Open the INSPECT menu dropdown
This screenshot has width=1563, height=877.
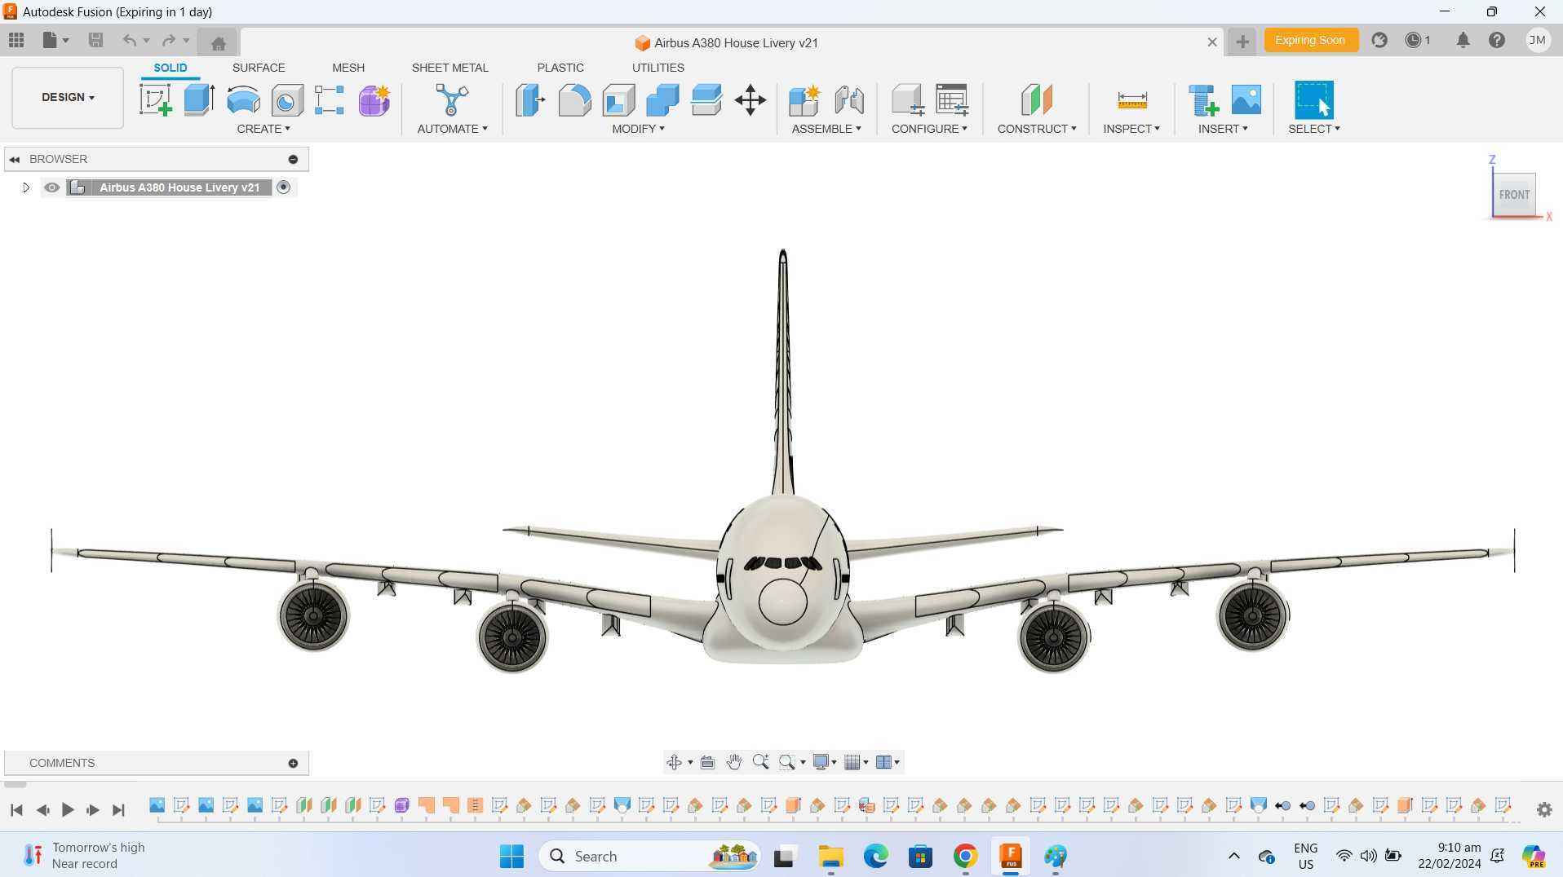[1131, 129]
